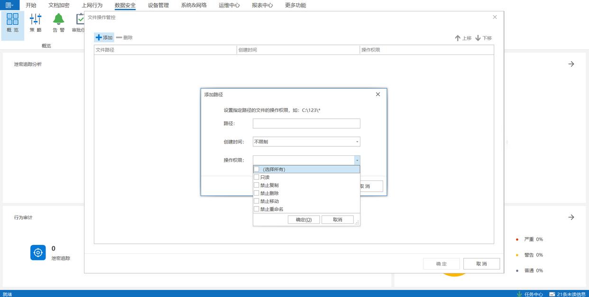Screen dimensions: 589x297
Task: Open the application menu dropdown at top-left
Action: pyautogui.click(x=9, y=5)
